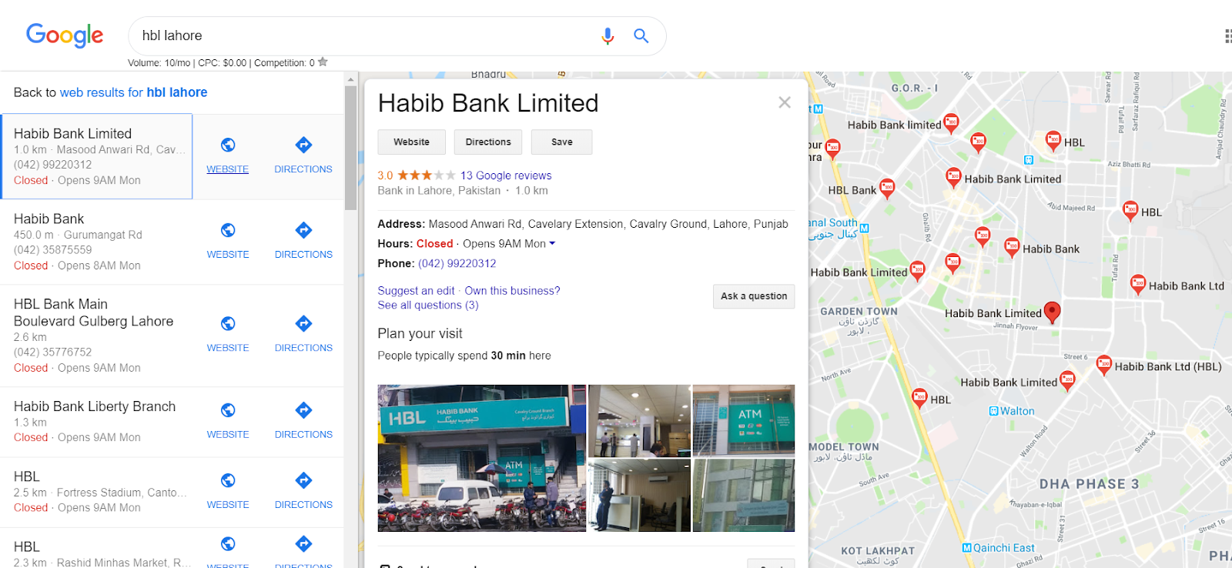Close the Habib Bank Limited details panel
The width and height of the screenshot is (1232, 568).
click(785, 102)
